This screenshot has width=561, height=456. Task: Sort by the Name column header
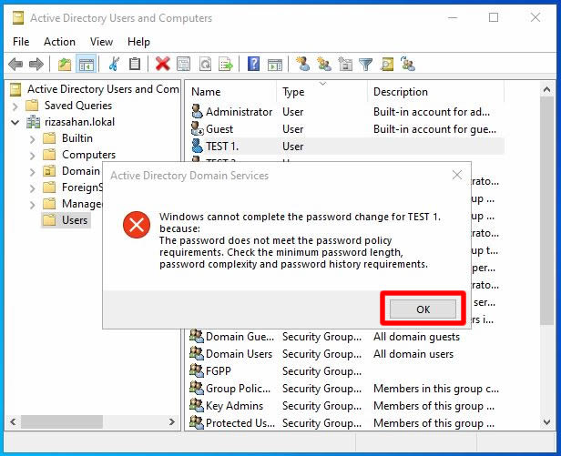coord(231,92)
